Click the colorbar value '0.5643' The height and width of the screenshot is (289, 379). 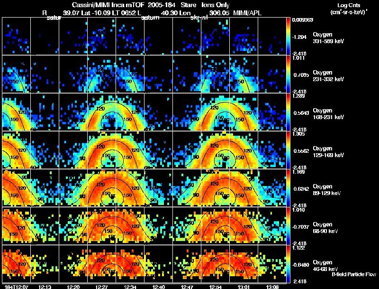[x=301, y=113]
